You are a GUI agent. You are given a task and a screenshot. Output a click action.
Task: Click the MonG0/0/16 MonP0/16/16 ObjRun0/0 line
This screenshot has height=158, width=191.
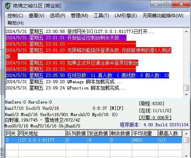(43, 126)
